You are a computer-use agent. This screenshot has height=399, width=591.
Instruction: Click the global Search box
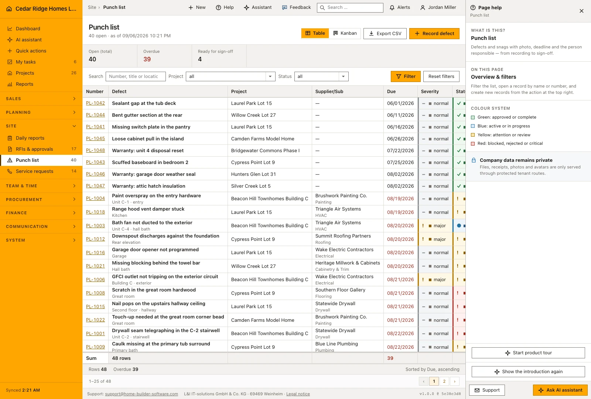pos(350,7)
